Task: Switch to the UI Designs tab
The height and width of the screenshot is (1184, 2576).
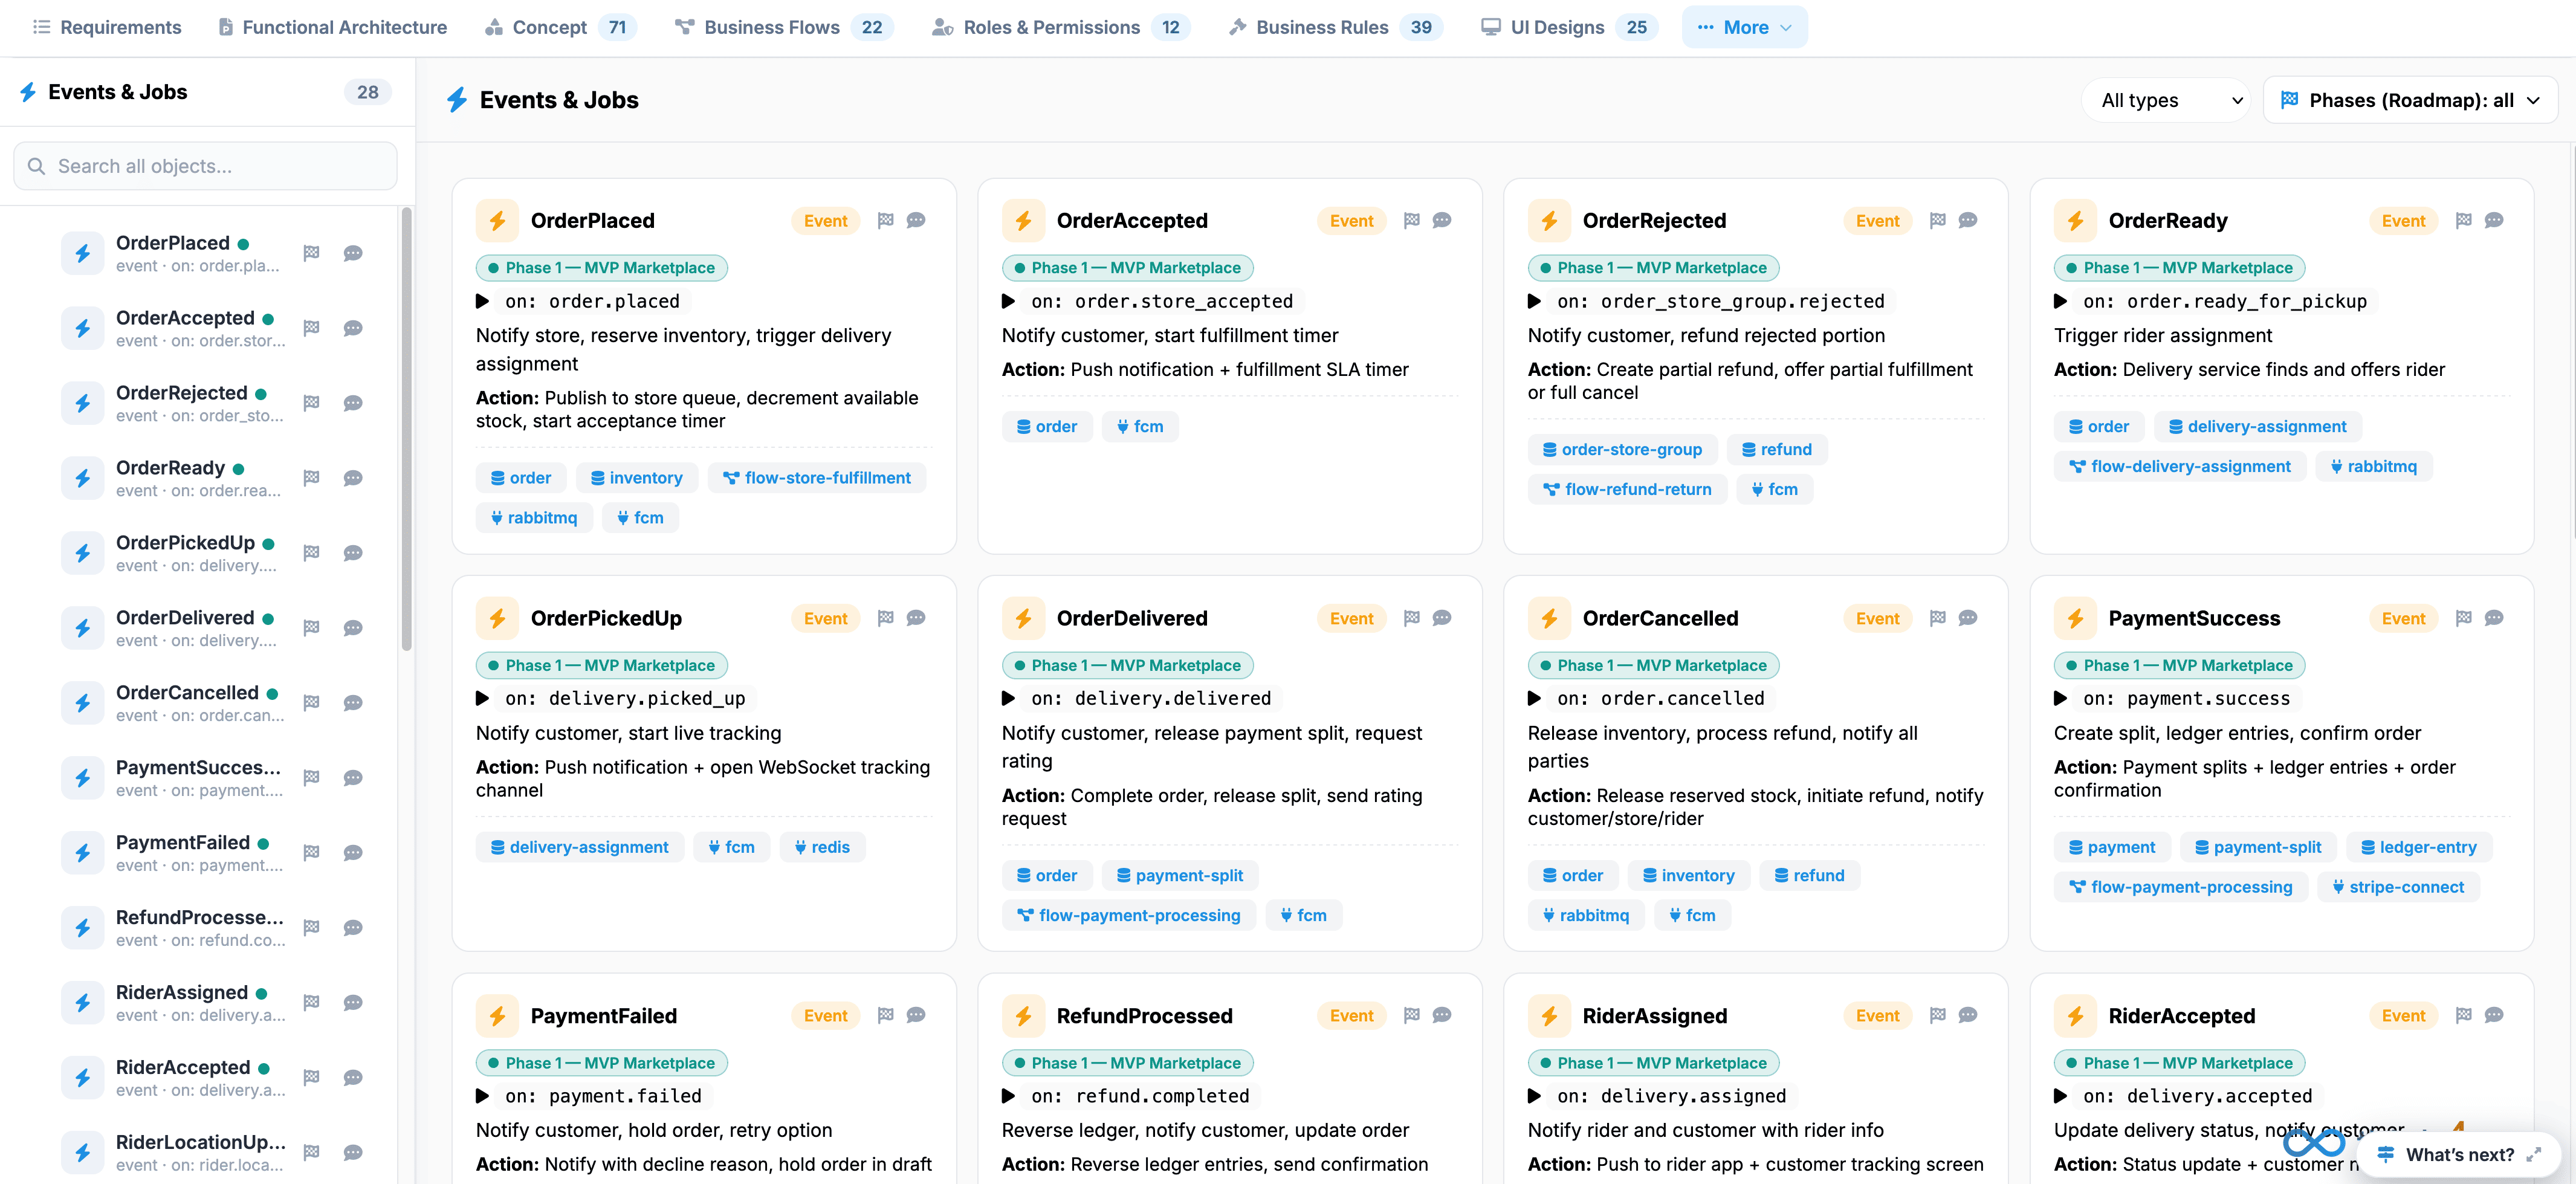Action: (x=1568, y=27)
